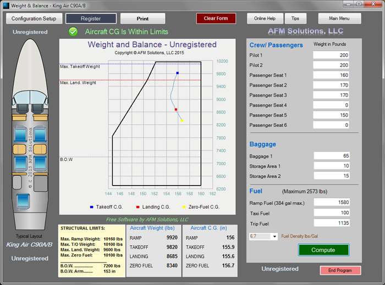Click the green CG within limits checkmark
The height and width of the screenshot is (285, 385).
(x=73, y=32)
